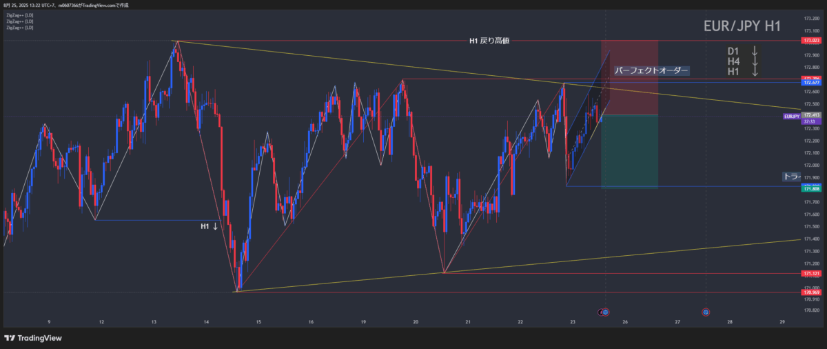This screenshot has width=827, height=349.
Task: Click the green 171.808 target price label
Action: point(810,188)
